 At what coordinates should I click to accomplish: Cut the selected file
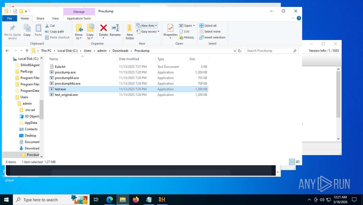coord(50,26)
